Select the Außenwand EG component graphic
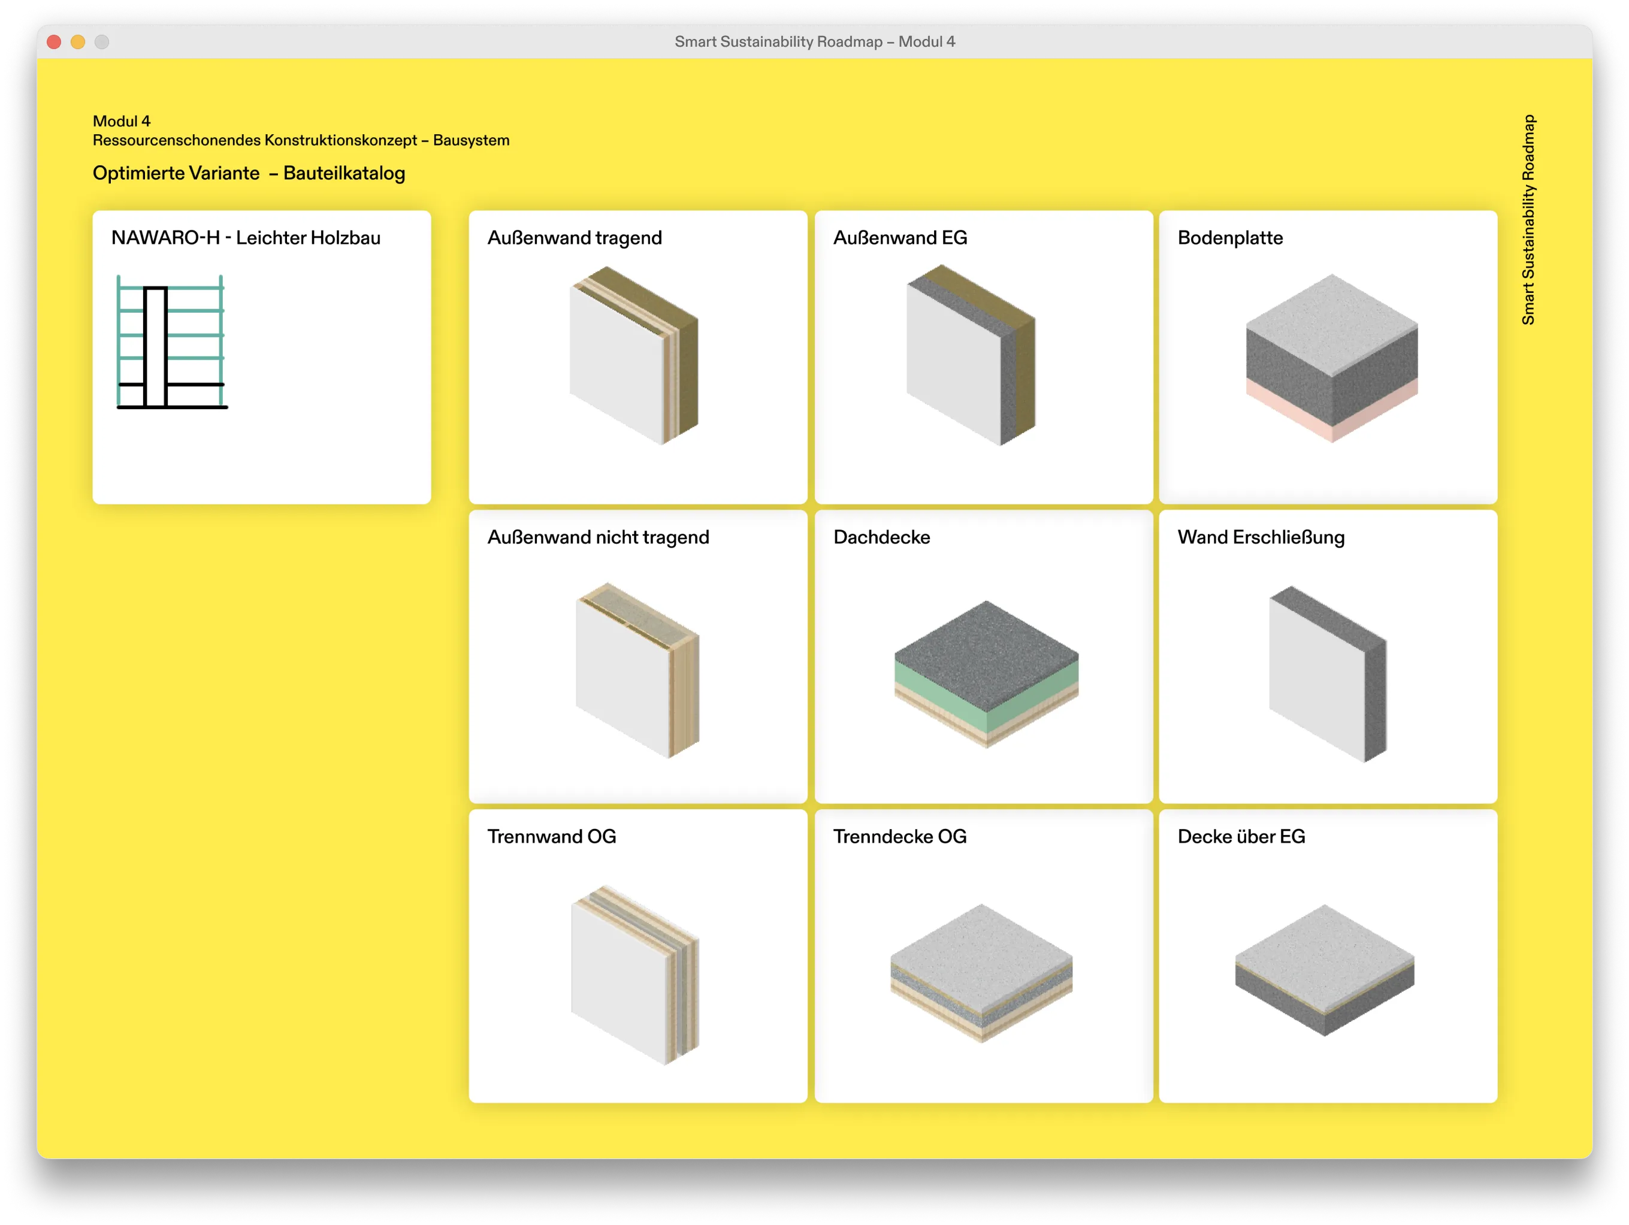This screenshot has height=1225, width=1629. click(971, 356)
